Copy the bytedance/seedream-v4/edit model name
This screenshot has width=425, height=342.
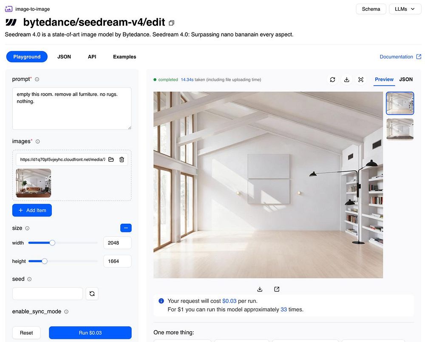click(171, 23)
